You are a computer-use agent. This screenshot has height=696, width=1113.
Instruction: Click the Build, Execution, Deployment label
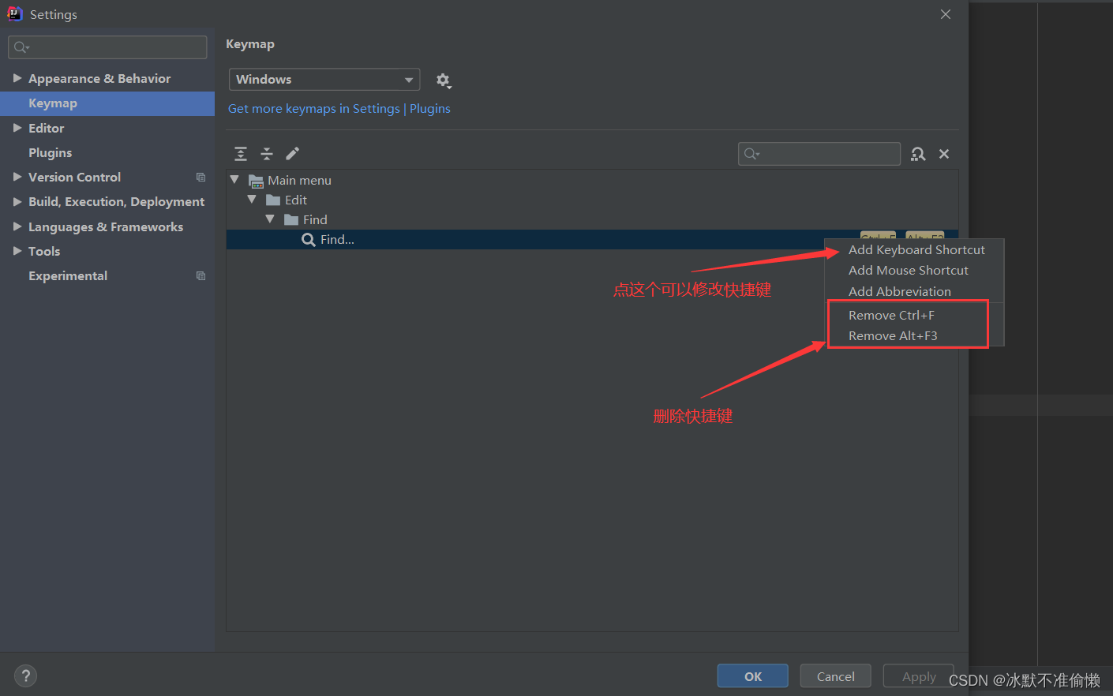pos(117,202)
